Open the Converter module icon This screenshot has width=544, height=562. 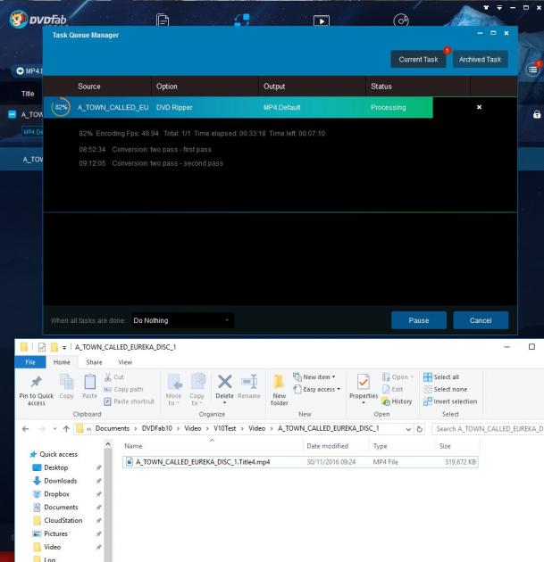[x=321, y=19]
